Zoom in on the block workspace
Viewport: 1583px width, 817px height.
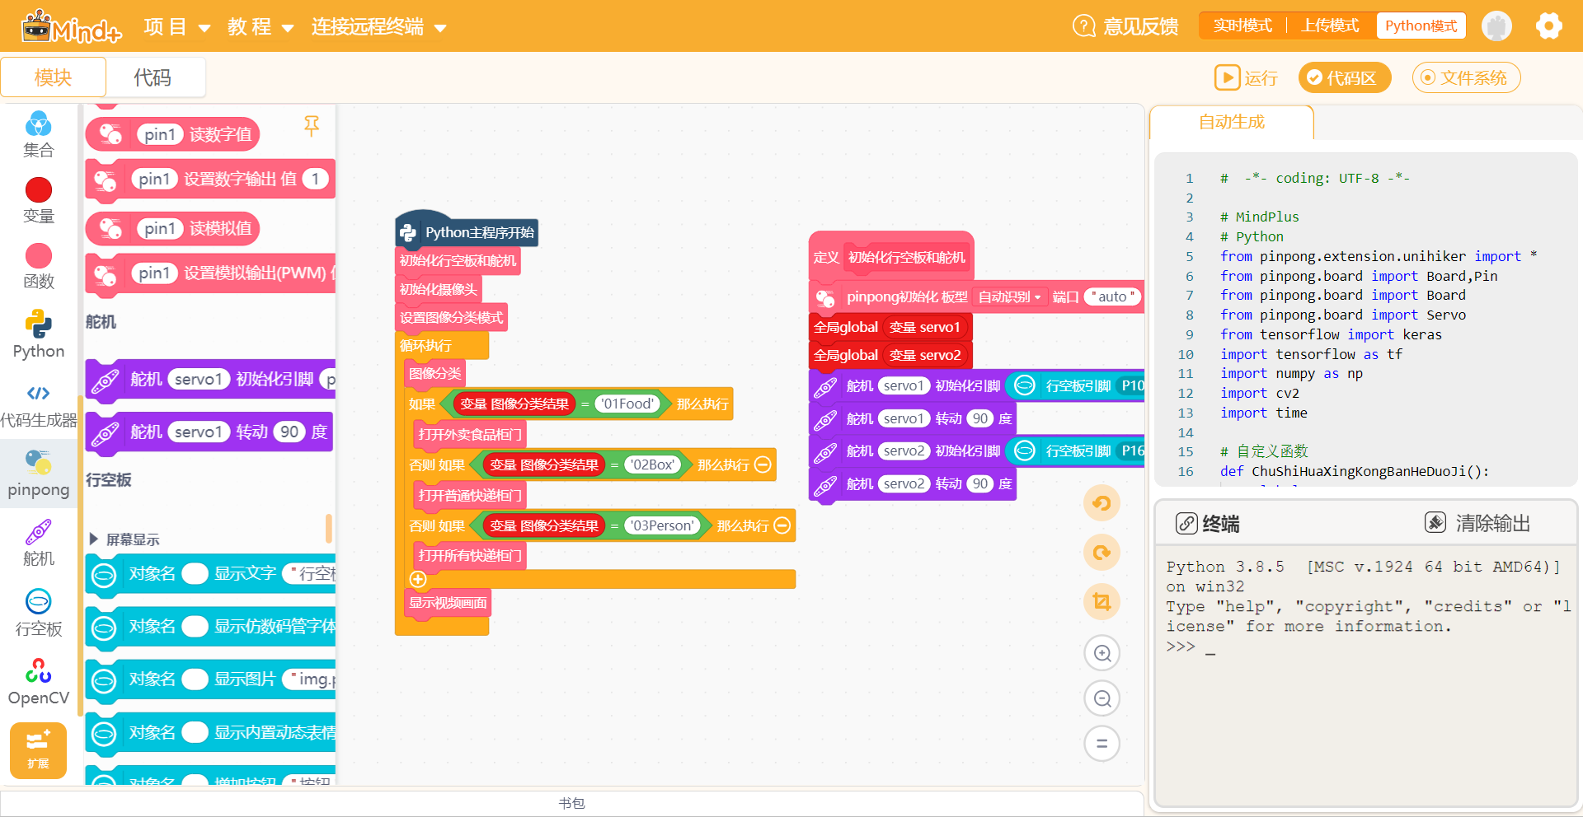1102,653
